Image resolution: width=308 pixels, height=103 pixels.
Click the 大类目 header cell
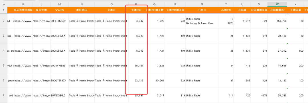[x=112, y=10]
